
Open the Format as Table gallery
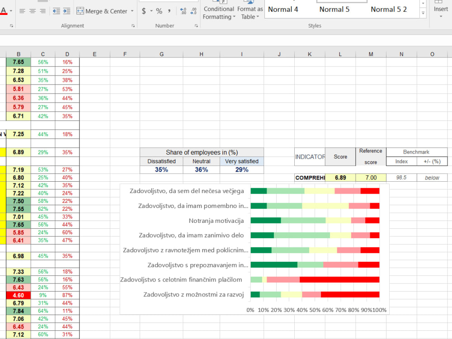(250, 11)
